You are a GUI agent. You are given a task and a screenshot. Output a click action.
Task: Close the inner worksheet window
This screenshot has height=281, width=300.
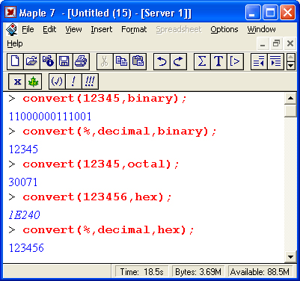click(290, 44)
